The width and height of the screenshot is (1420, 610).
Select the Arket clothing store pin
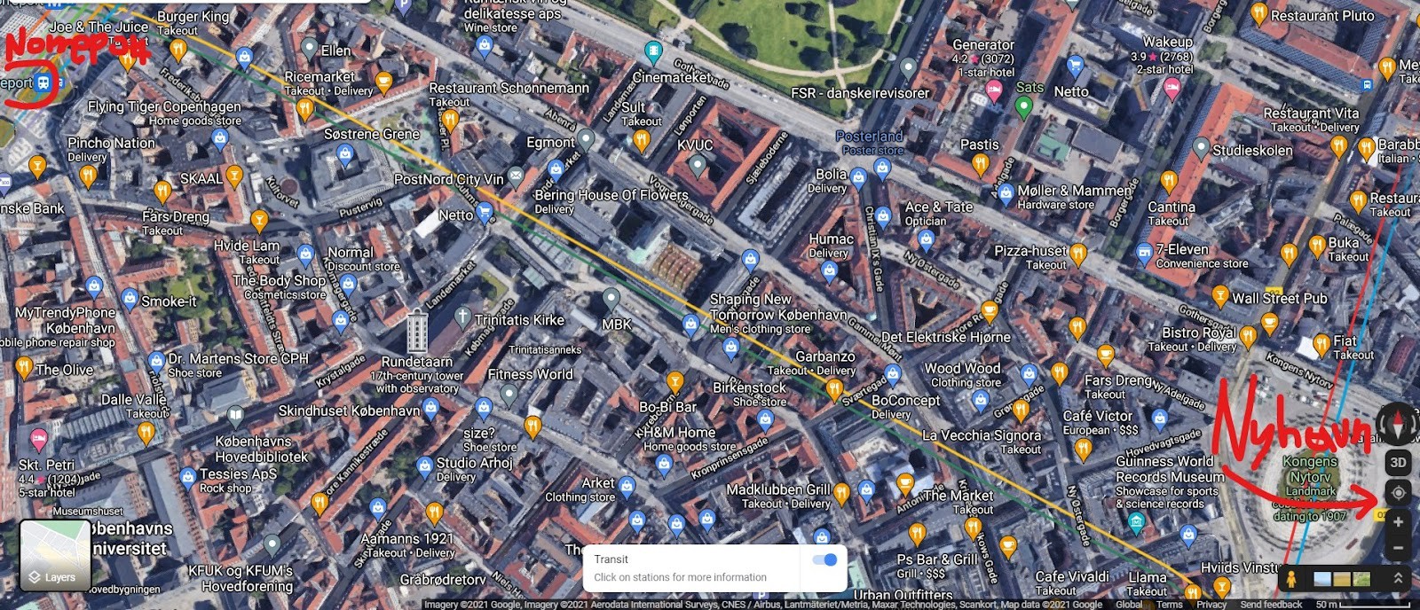pos(627,485)
